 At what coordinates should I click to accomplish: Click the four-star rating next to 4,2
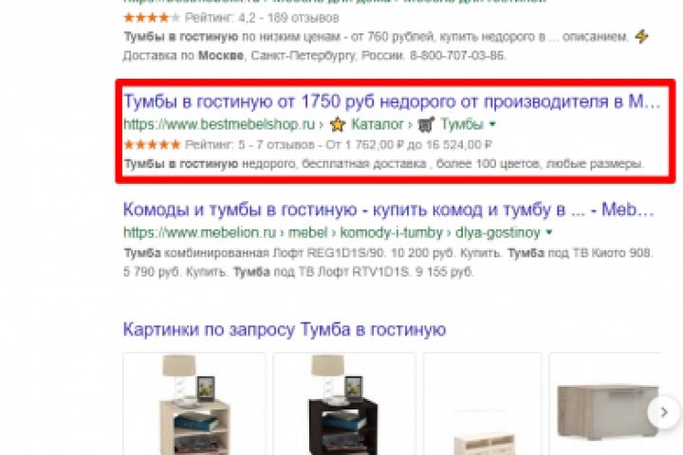pos(152,18)
